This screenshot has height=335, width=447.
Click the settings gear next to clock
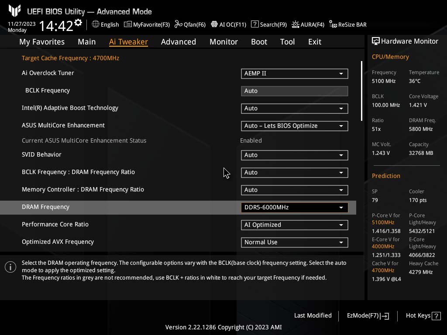[x=78, y=23]
